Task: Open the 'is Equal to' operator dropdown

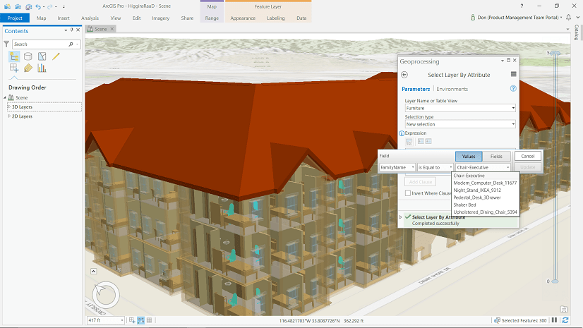Action: pyautogui.click(x=435, y=168)
